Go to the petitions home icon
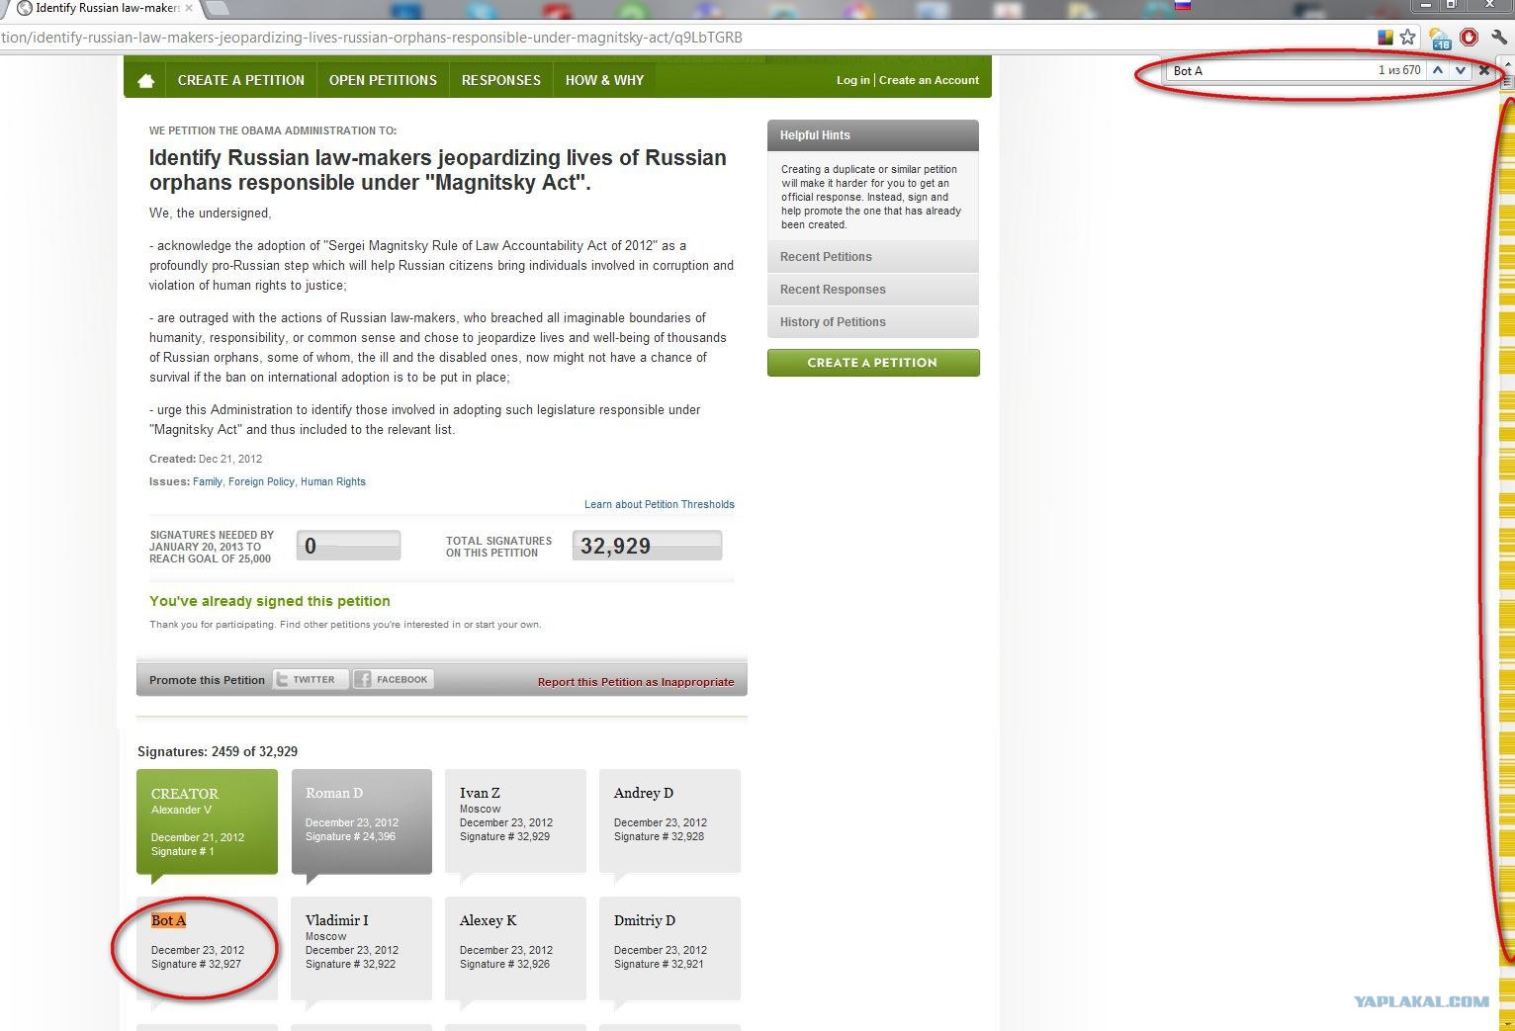Viewport: 1515px width, 1031px height. (x=145, y=81)
